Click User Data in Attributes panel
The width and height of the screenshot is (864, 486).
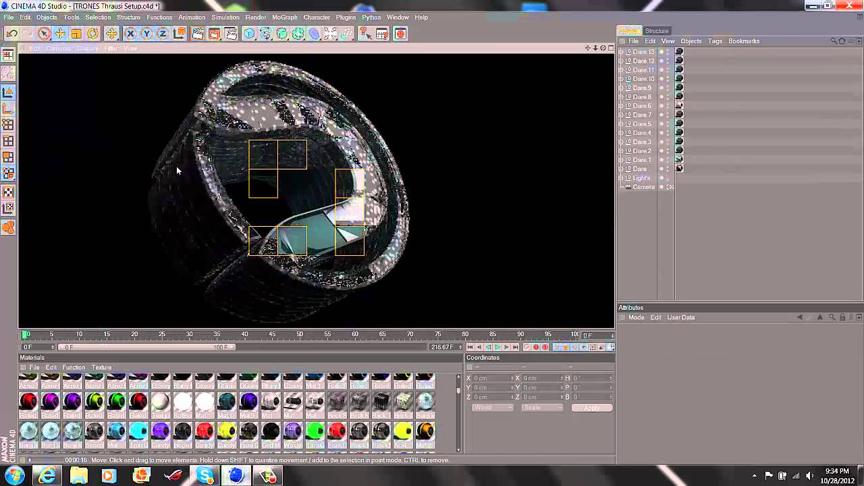680,317
